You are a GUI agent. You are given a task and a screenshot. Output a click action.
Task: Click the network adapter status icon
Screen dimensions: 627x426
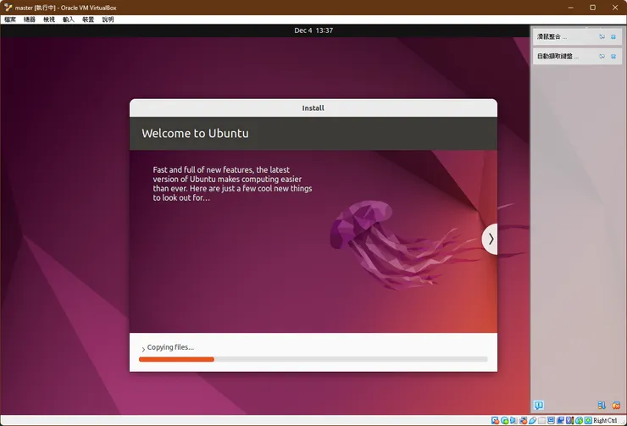523,420
